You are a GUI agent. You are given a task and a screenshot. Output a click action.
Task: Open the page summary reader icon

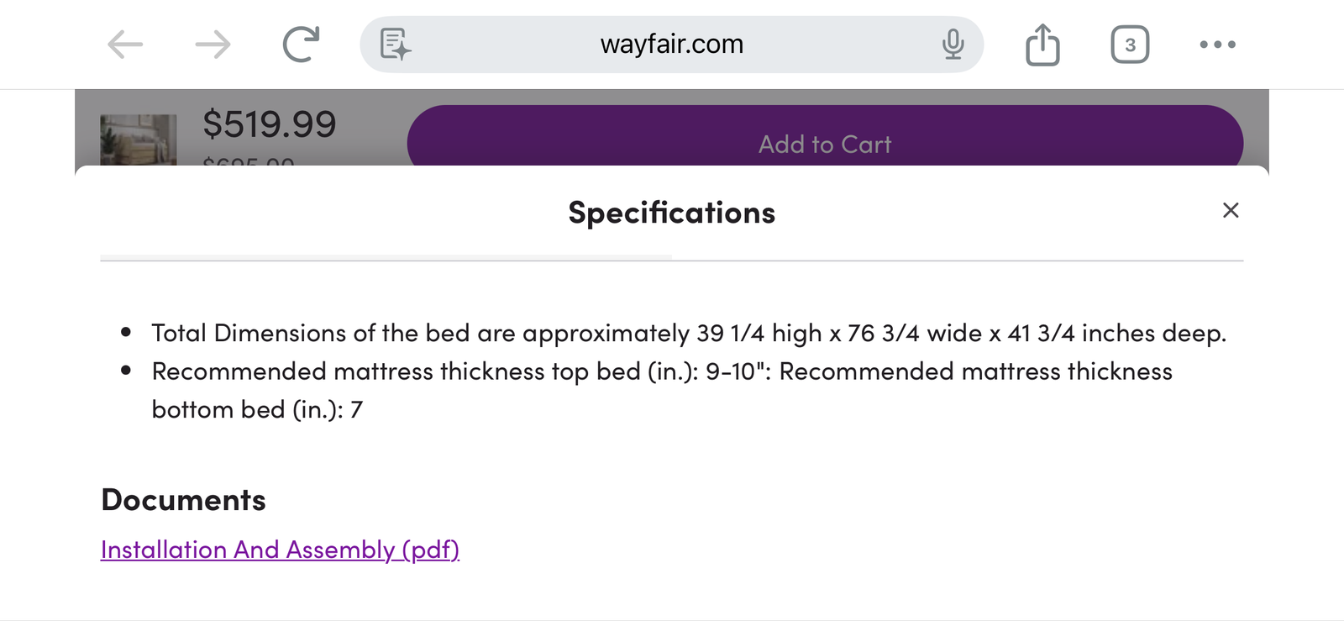click(395, 45)
